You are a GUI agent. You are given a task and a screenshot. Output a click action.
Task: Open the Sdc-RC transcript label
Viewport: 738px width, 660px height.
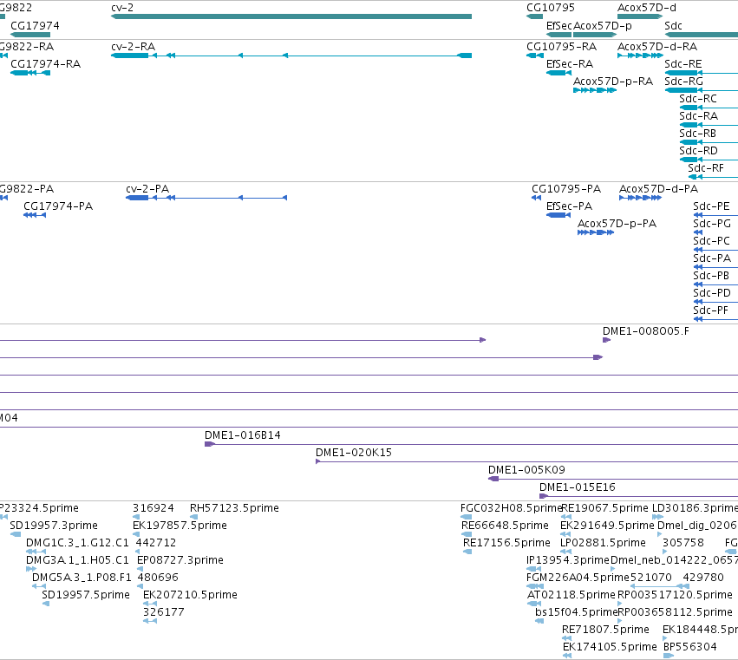click(698, 99)
